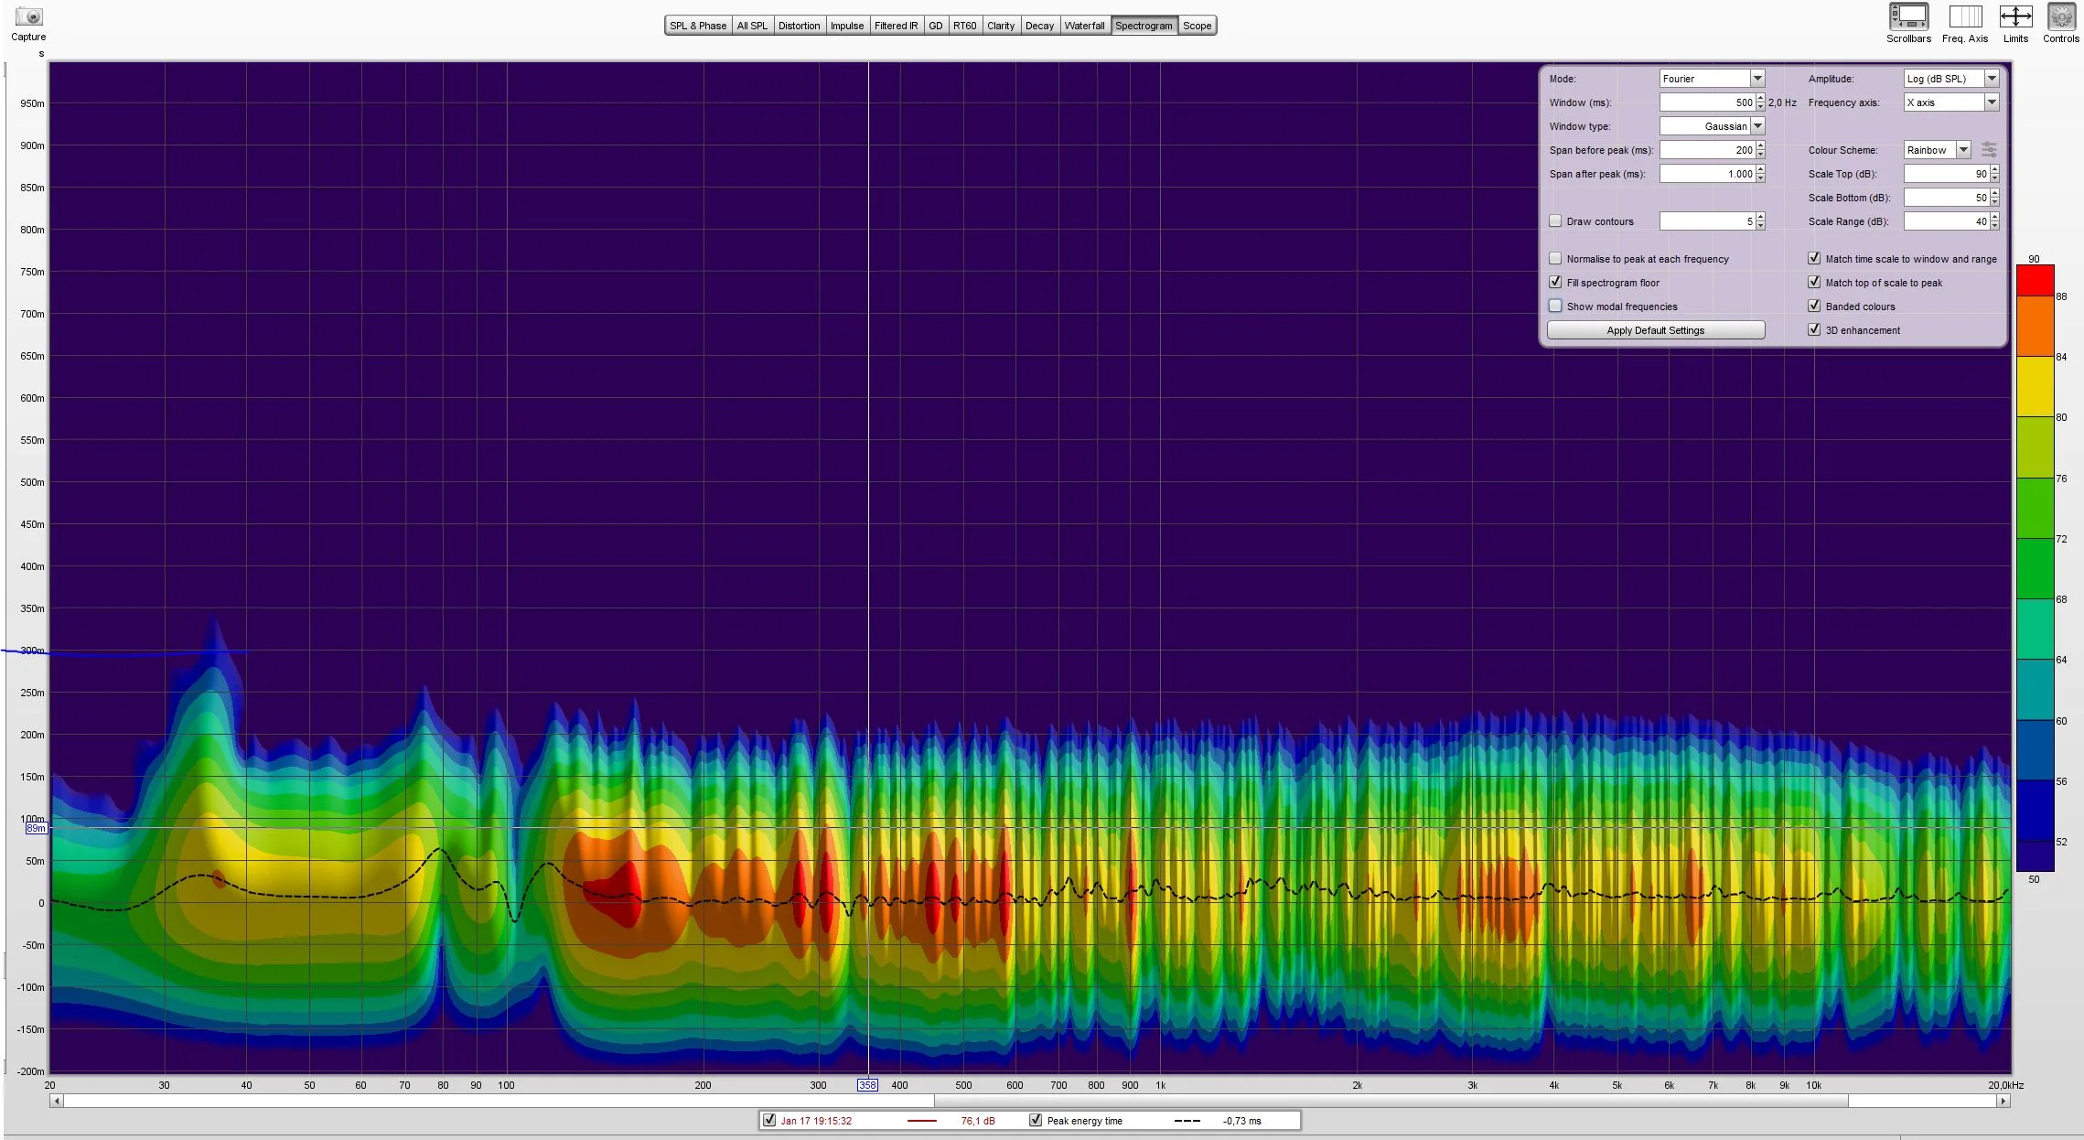Viewport: 2084px width, 1140px height.
Task: Open colour scheme settings sliders icon
Action: coord(1989,149)
